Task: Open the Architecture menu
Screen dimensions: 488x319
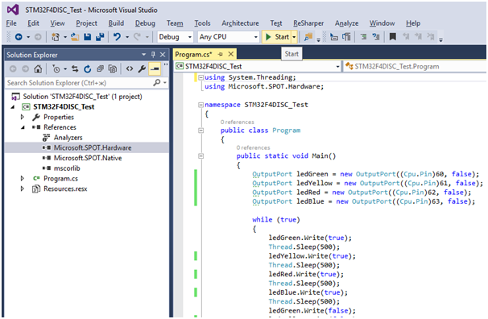Action: [240, 23]
